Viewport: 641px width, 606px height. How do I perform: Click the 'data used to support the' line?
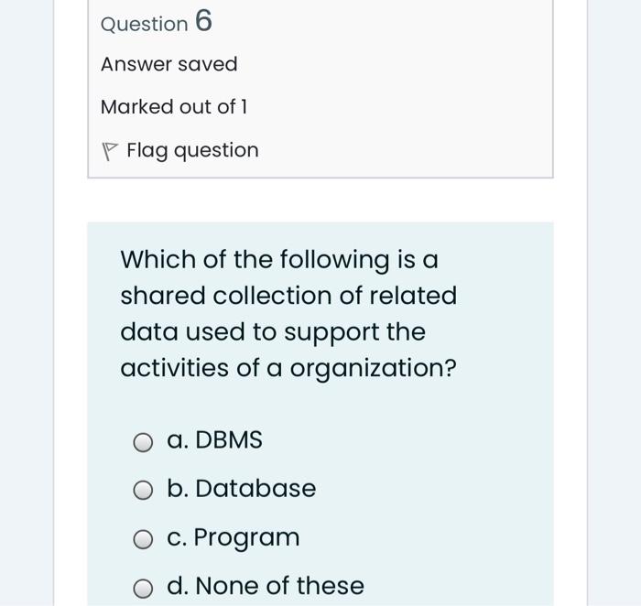point(273,331)
